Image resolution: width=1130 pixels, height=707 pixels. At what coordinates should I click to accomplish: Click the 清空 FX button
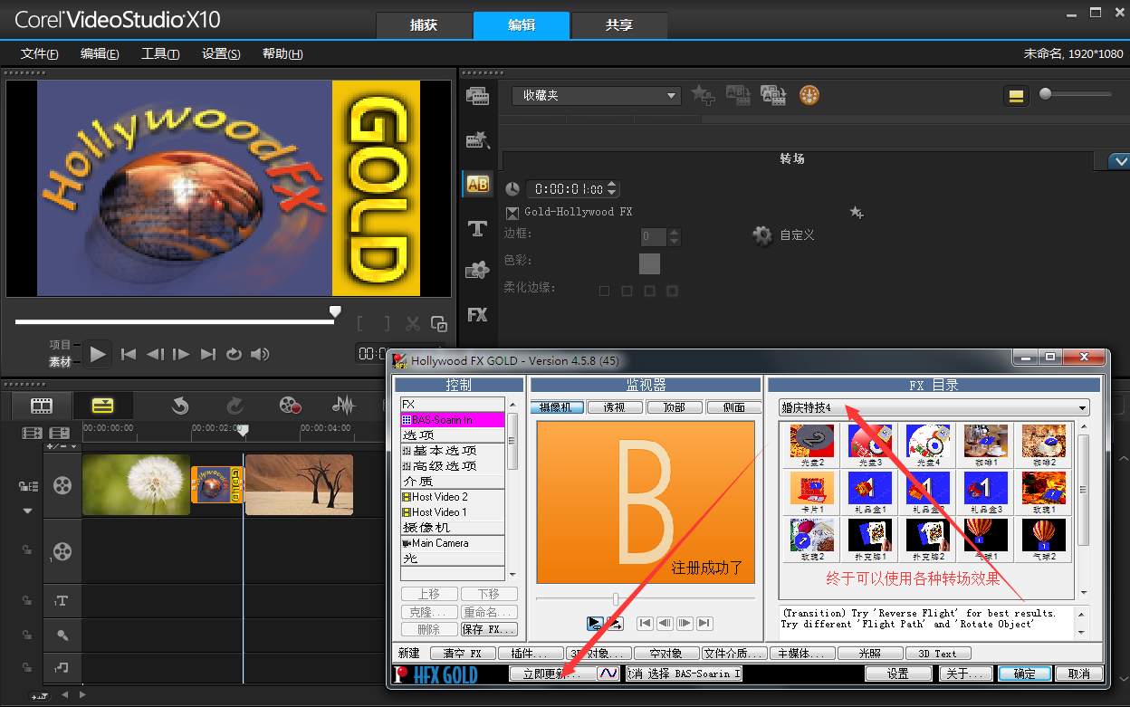(x=463, y=653)
